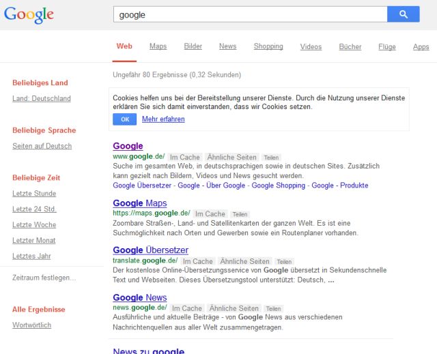This screenshot has width=437, height=354.
Task: Click the search input field
Action: [x=249, y=14]
